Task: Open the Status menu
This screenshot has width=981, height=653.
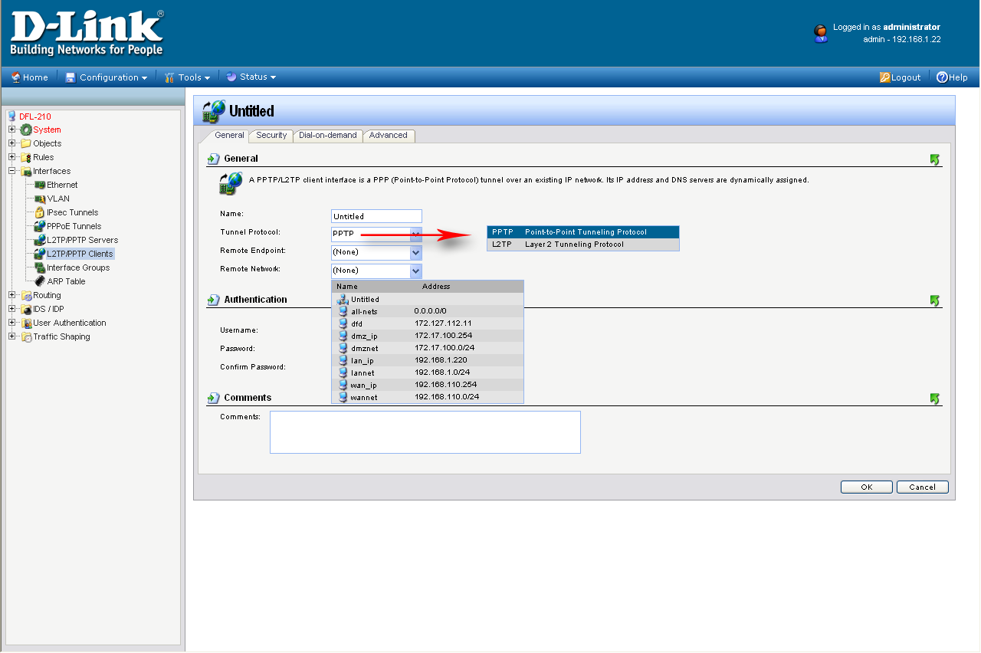Action: [x=251, y=77]
